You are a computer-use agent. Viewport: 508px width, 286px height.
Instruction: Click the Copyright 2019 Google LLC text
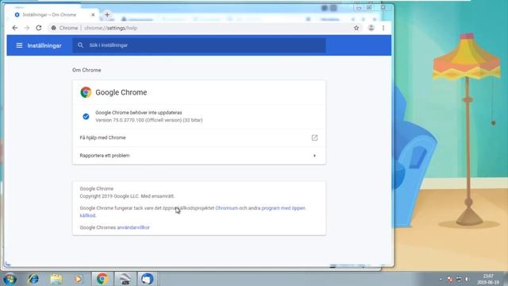tap(127, 196)
